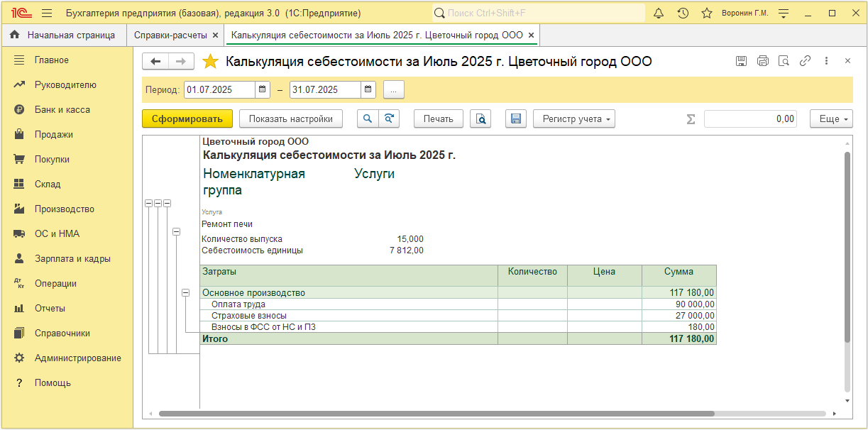
Task: Open the Зарплата и кадры section
Action: point(72,259)
